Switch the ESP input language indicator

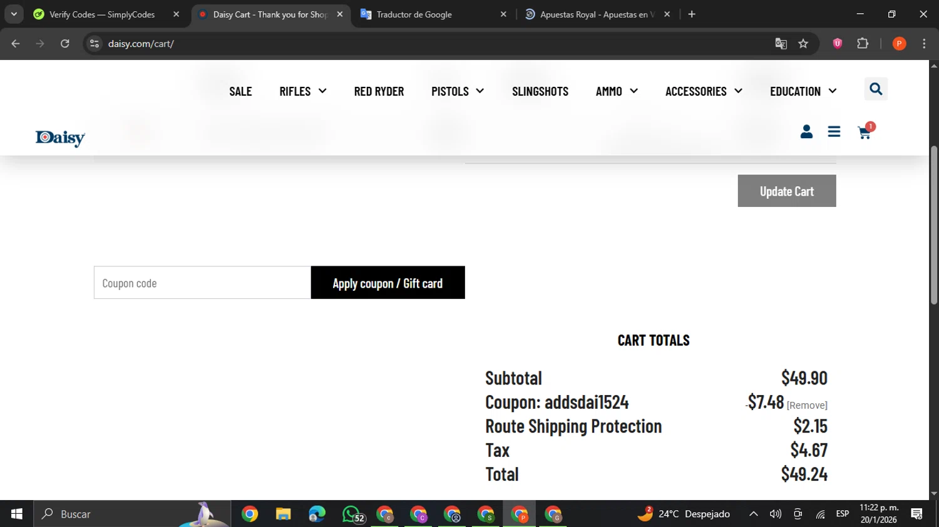pyautogui.click(x=843, y=514)
